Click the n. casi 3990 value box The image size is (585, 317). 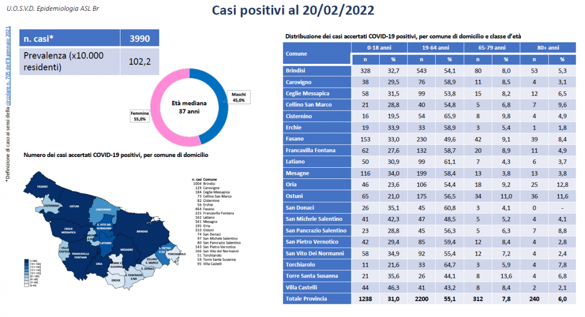click(x=139, y=38)
